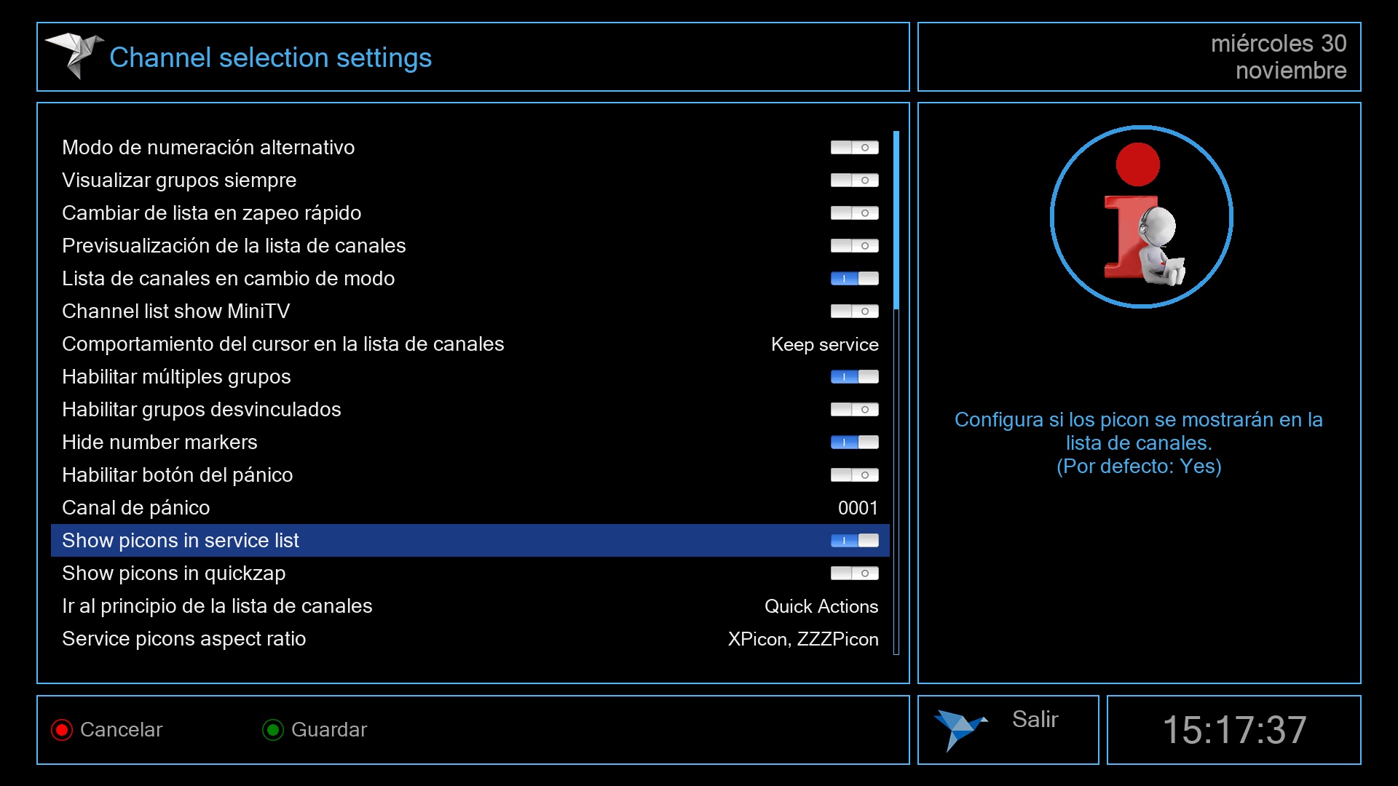1398x786 pixels.
Task: Edit the Canal de pánico 0001 value
Action: point(858,508)
